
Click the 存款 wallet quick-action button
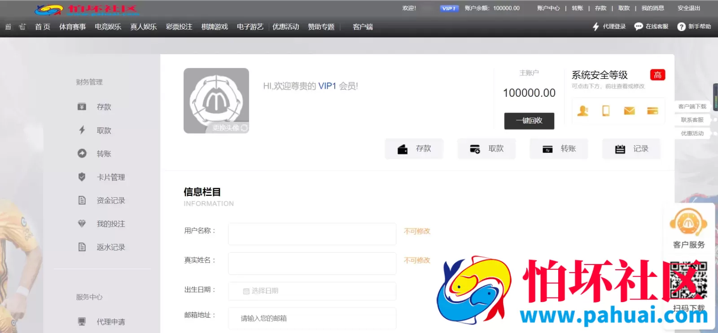coord(414,149)
